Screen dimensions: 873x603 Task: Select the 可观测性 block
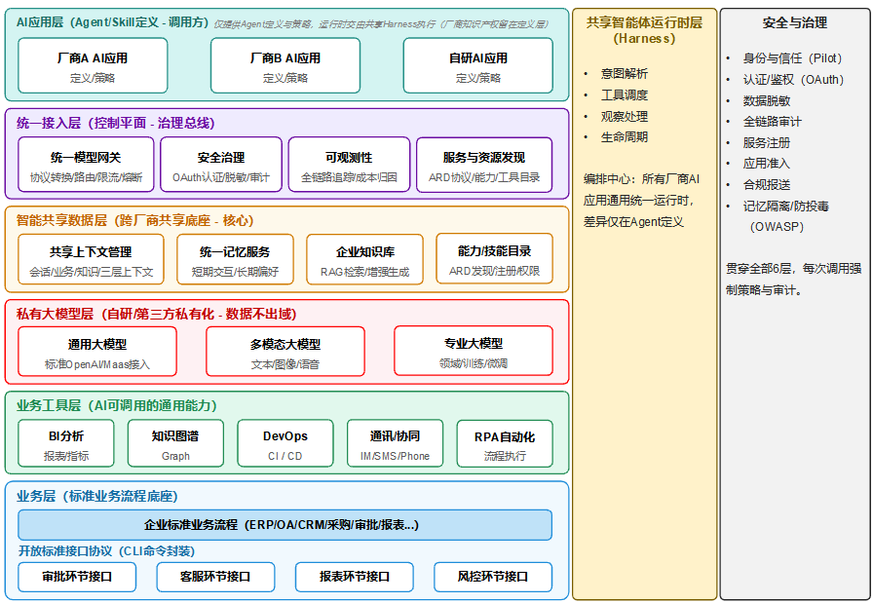349,165
